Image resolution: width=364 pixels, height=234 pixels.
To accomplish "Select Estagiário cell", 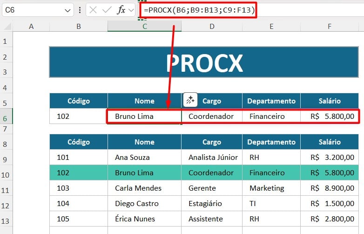I will (212, 203).
